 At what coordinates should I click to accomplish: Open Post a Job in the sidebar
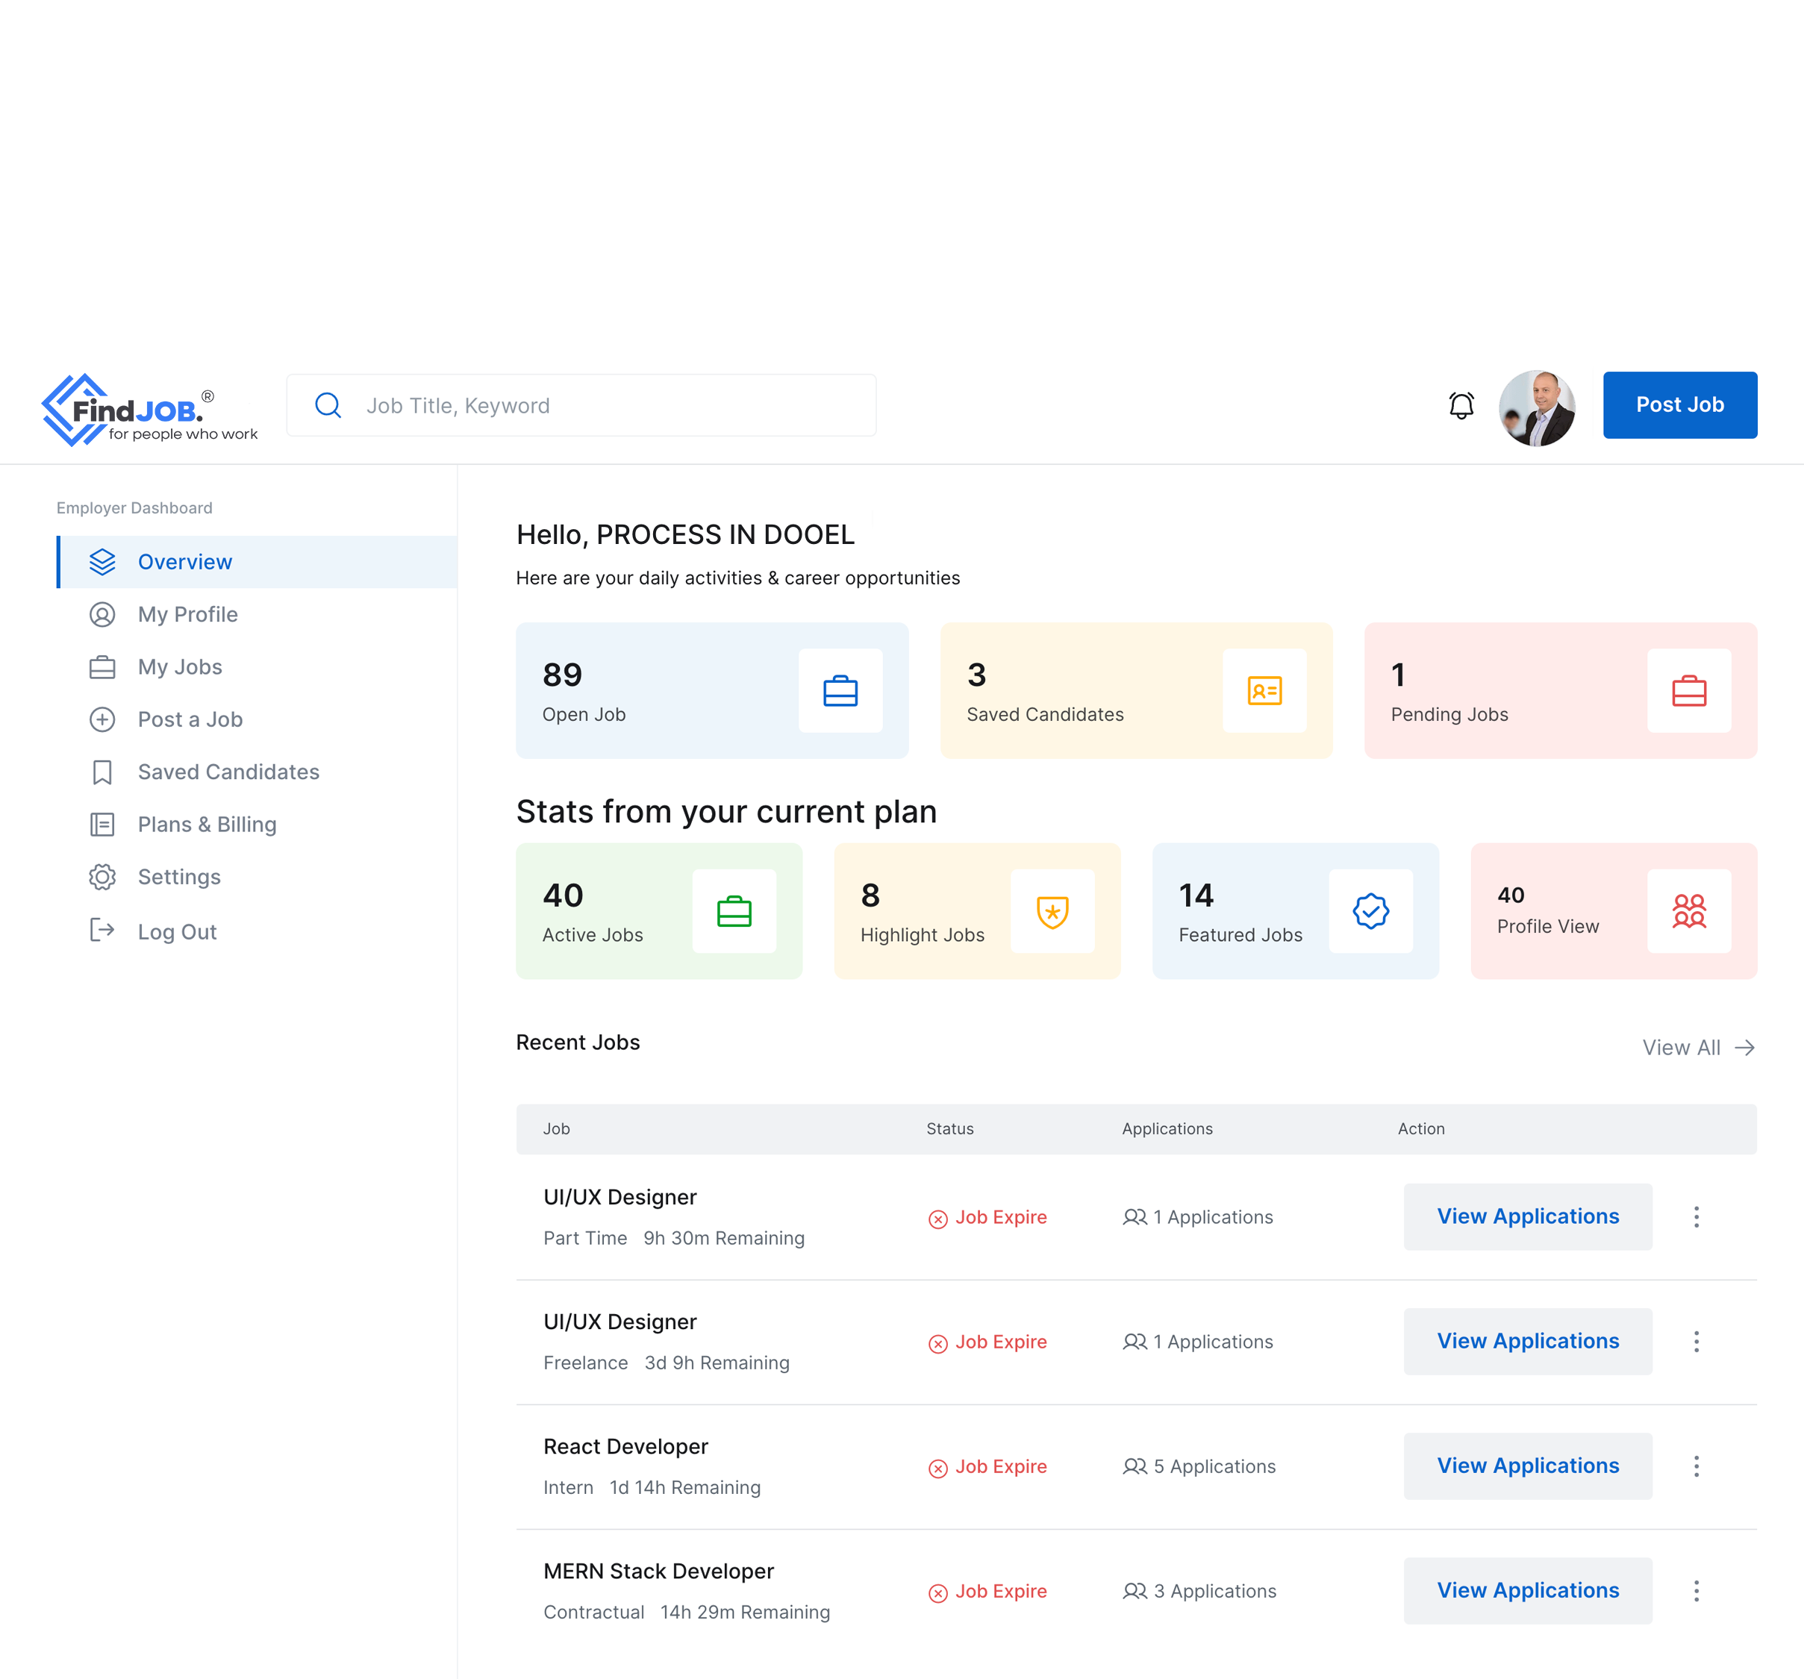(x=257, y=719)
